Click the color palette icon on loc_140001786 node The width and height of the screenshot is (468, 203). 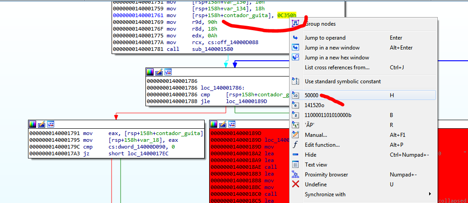coord(150,72)
